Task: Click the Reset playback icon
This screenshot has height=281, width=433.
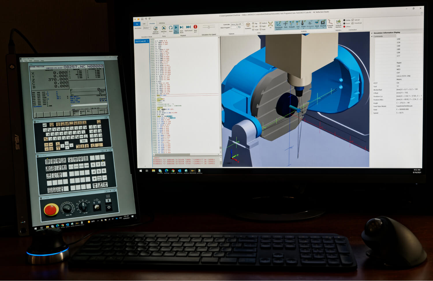Action: (x=171, y=27)
